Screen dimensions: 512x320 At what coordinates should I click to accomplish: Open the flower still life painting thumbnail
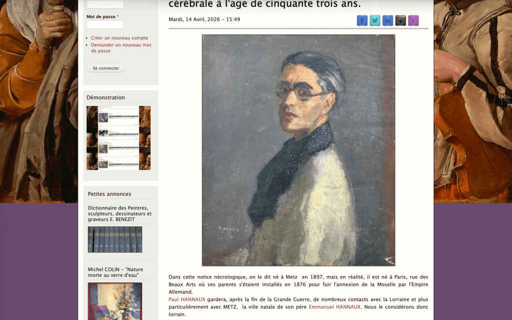click(115, 301)
